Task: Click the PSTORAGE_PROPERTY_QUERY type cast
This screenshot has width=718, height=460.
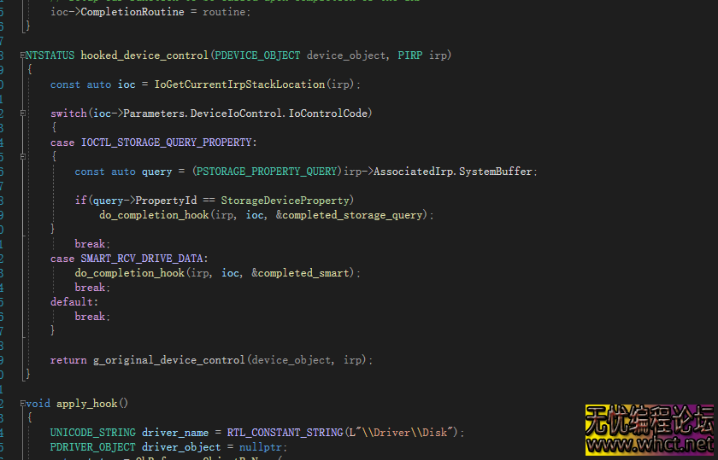Action: click(x=267, y=172)
